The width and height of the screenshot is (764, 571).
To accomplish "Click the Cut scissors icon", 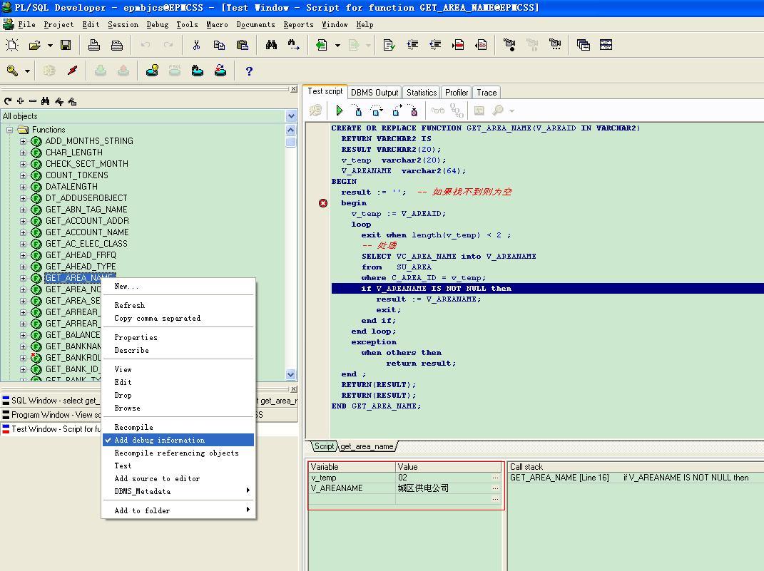I will pyautogui.click(x=196, y=45).
